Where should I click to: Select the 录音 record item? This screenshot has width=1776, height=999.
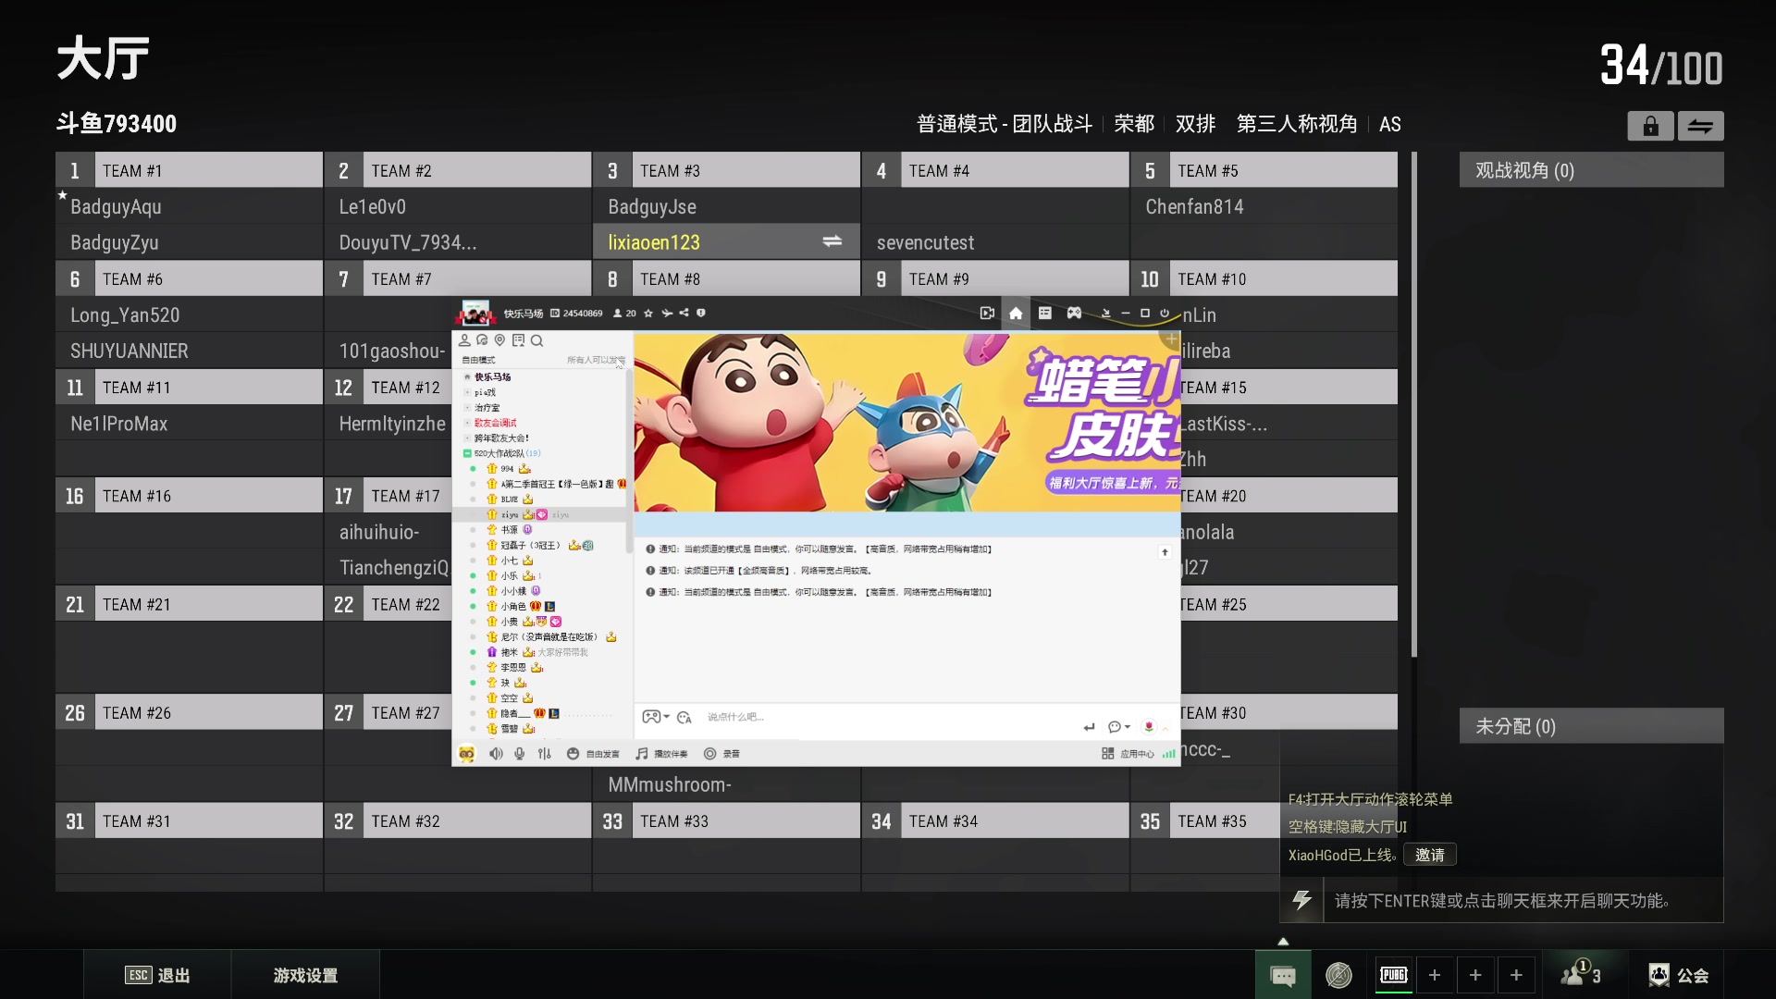pos(721,754)
